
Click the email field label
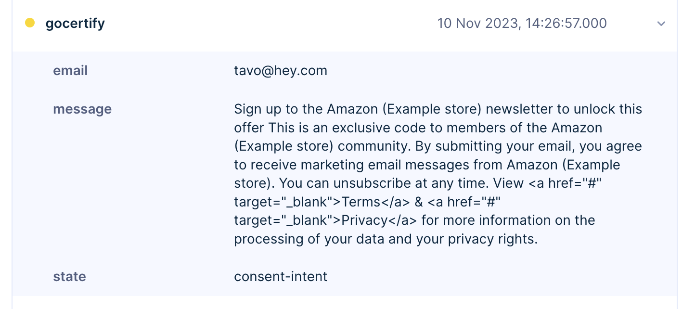[70, 71]
